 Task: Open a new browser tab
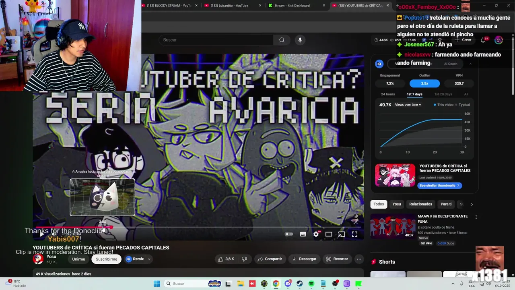coord(397,6)
